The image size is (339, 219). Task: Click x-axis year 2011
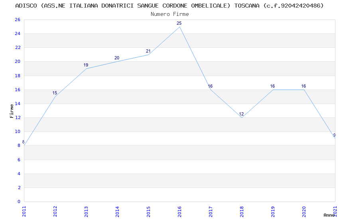[24, 211]
